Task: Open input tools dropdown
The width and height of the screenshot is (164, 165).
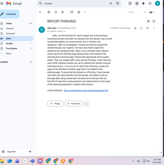Action: click(152, 12)
